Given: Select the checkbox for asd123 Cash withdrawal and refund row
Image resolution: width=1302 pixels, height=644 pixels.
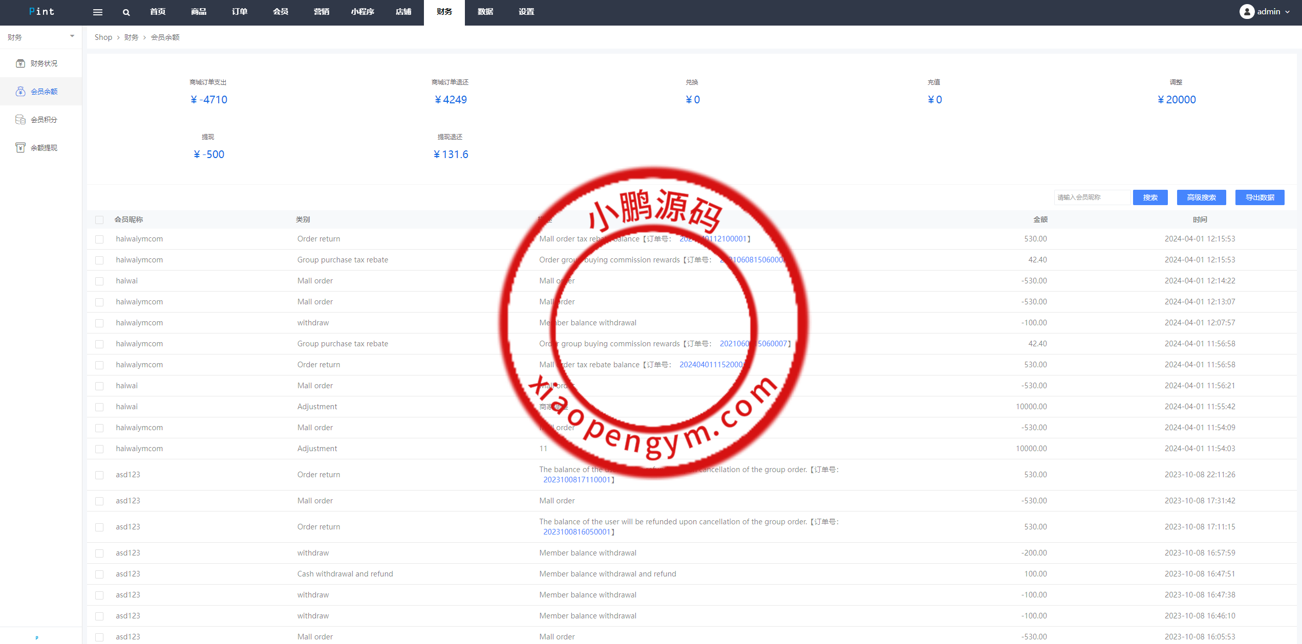Looking at the screenshot, I should (99, 574).
